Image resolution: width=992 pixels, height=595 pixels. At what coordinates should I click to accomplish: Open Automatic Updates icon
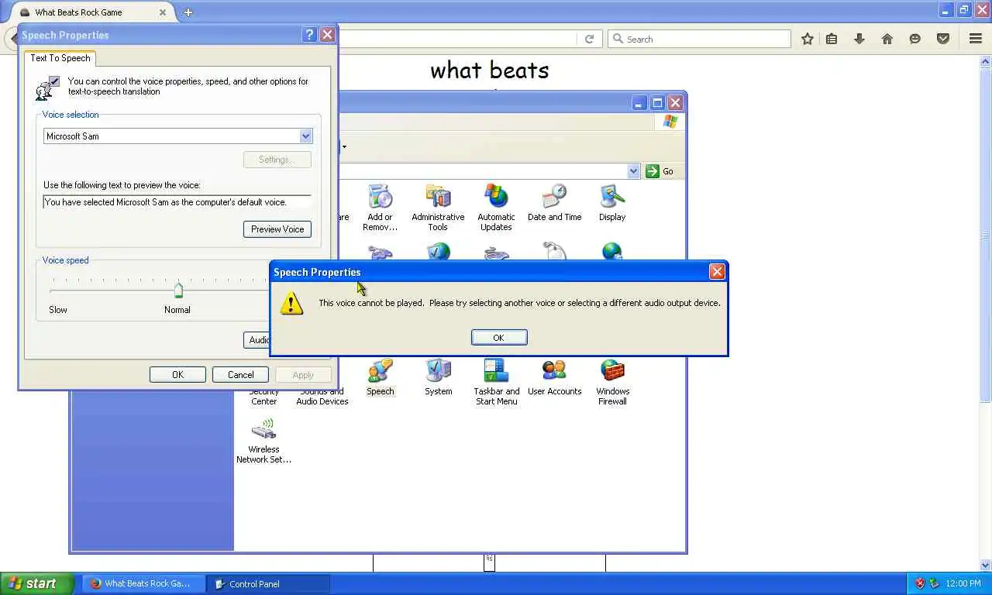(496, 207)
